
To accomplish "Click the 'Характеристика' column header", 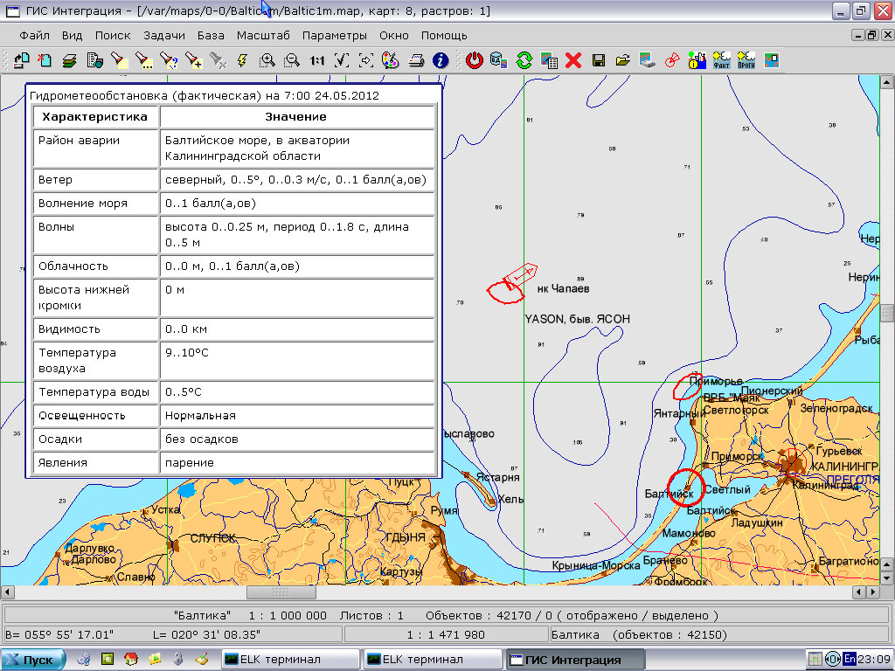I will pyautogui.click(x=94, y=117).
